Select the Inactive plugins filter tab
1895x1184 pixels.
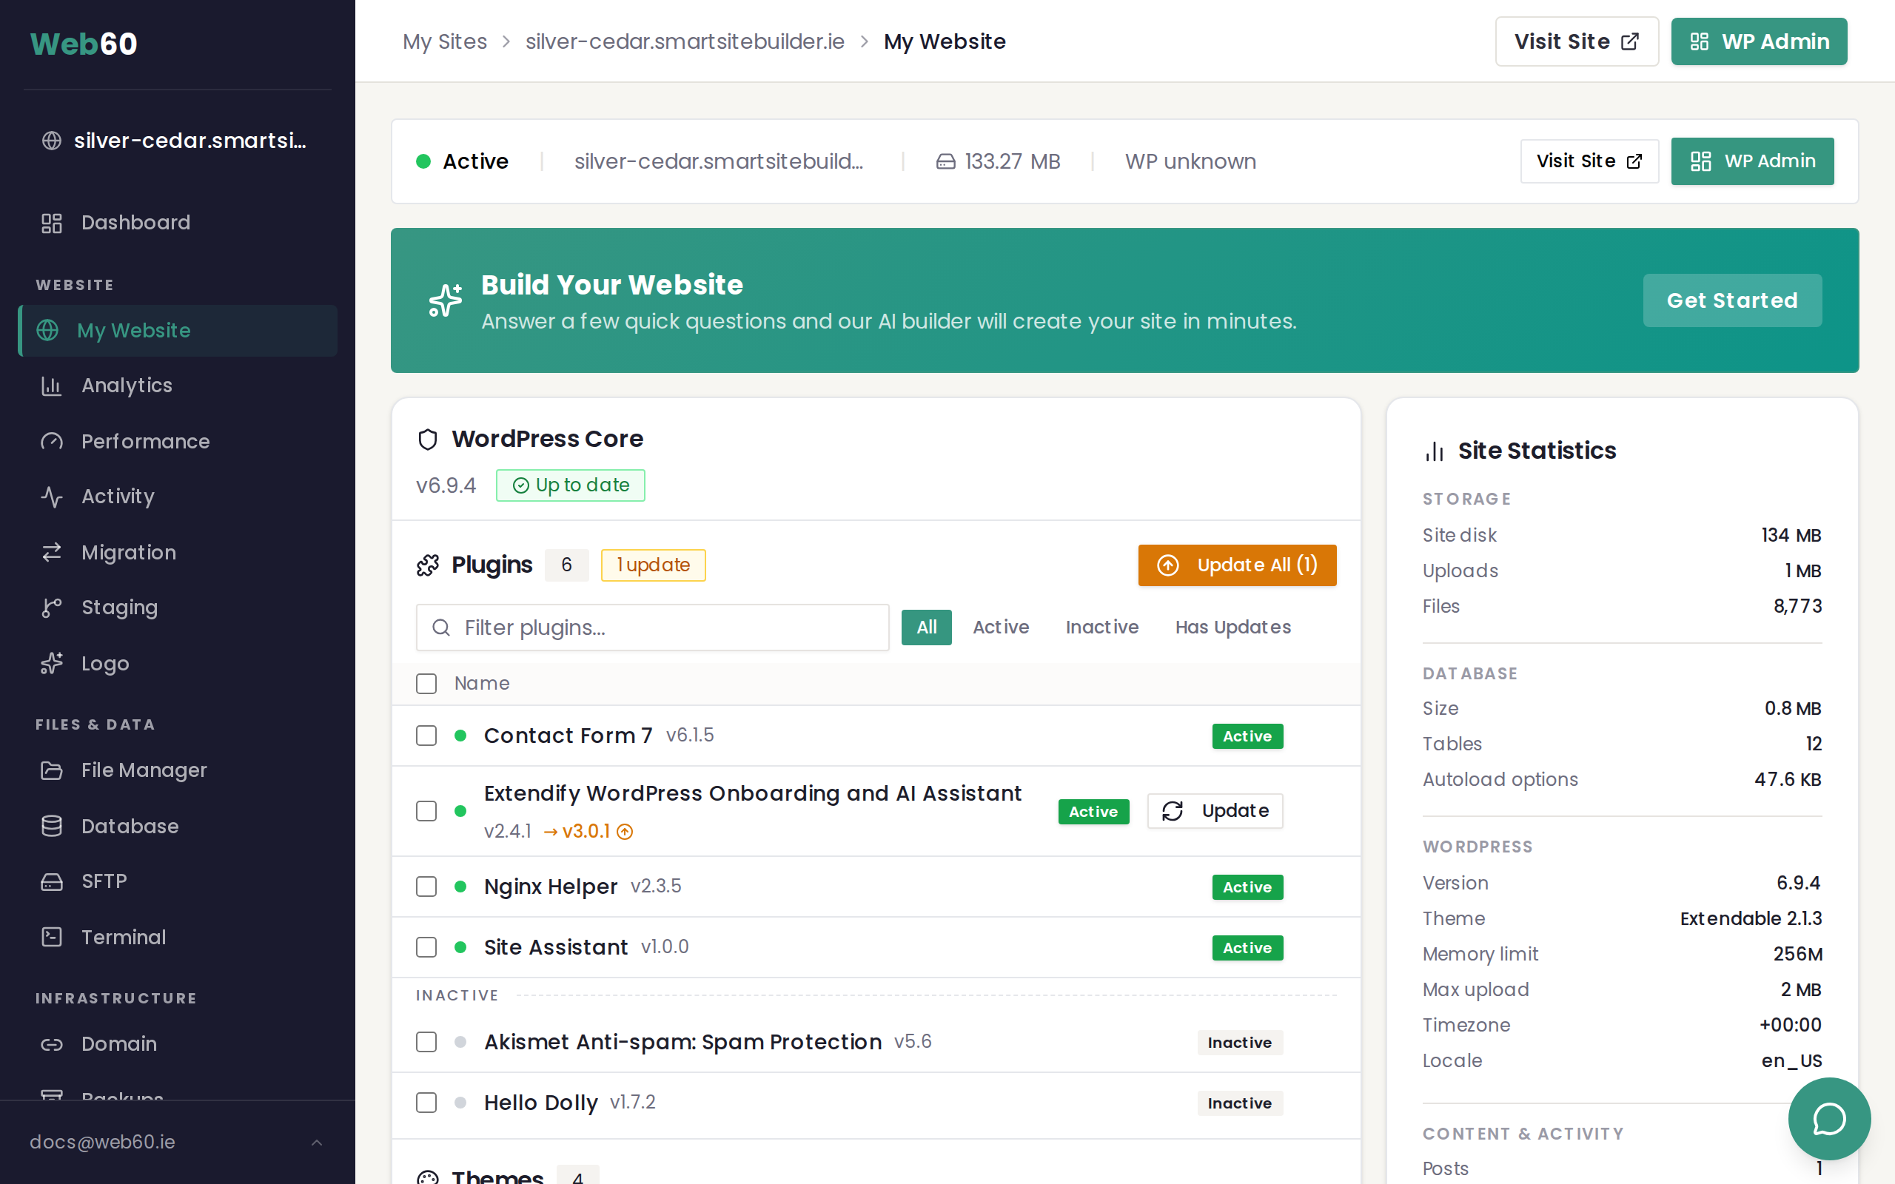[x=1101, y=628]
